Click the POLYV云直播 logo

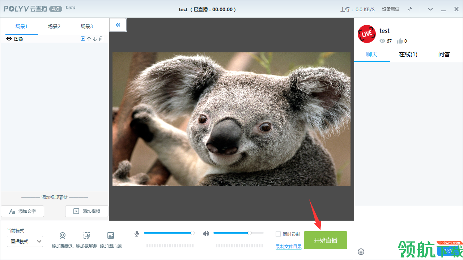click(x=26, y=9)
